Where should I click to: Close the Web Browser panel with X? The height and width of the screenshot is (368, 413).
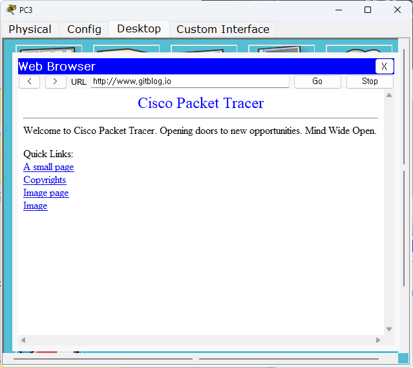tap(384, 67)
